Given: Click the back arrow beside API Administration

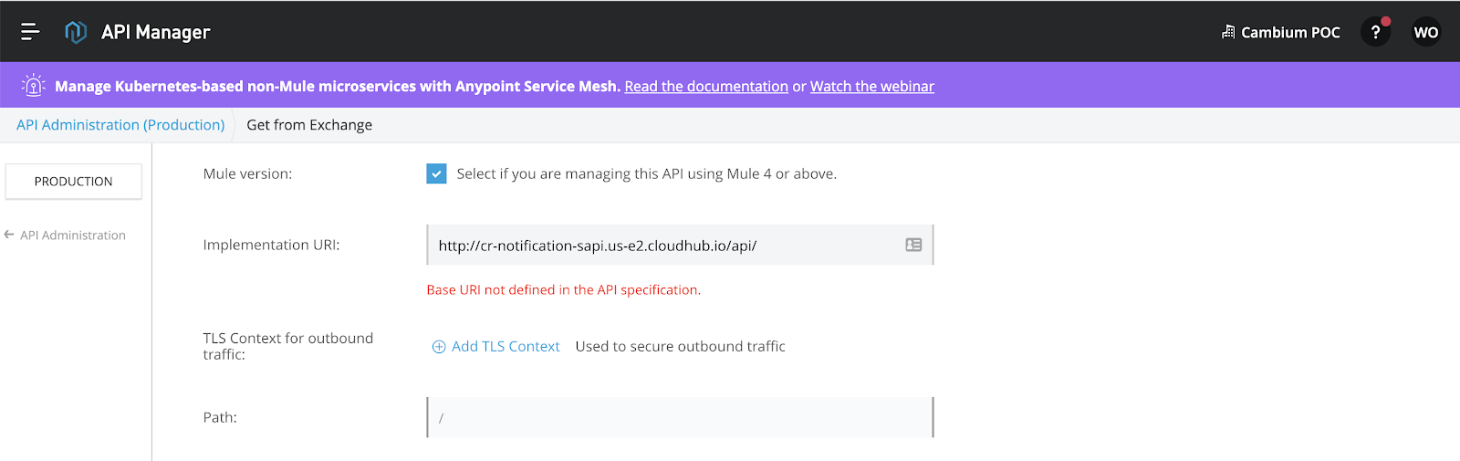Looking at the screenshot, I should pos(9,235).
